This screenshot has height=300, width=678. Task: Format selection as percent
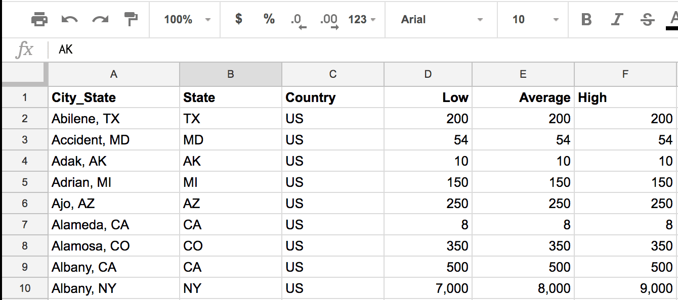268,20
